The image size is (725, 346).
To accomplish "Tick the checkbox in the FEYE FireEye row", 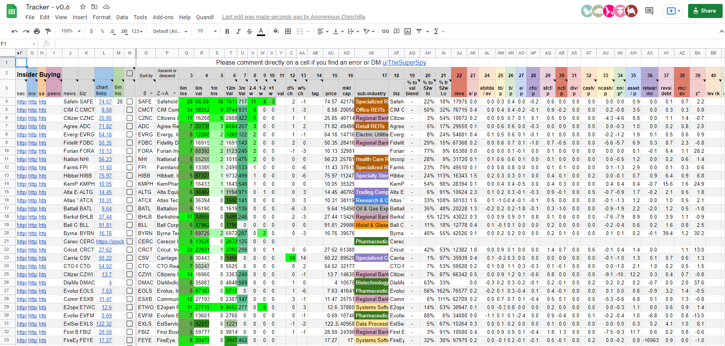I will point(129,340).
